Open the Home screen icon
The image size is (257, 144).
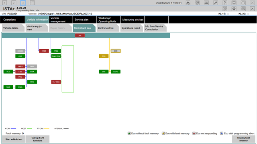tap(188, 3)
